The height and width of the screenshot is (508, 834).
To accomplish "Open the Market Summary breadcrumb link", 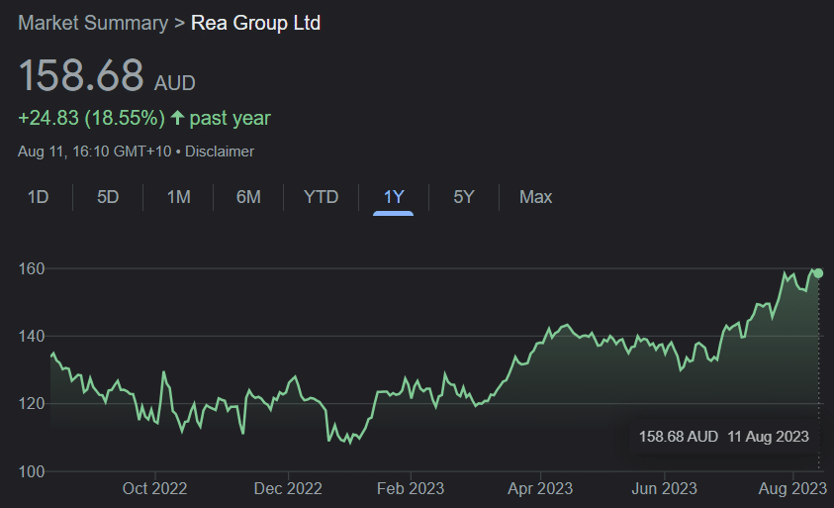I will pyautogui.click(x=93, y=23).
